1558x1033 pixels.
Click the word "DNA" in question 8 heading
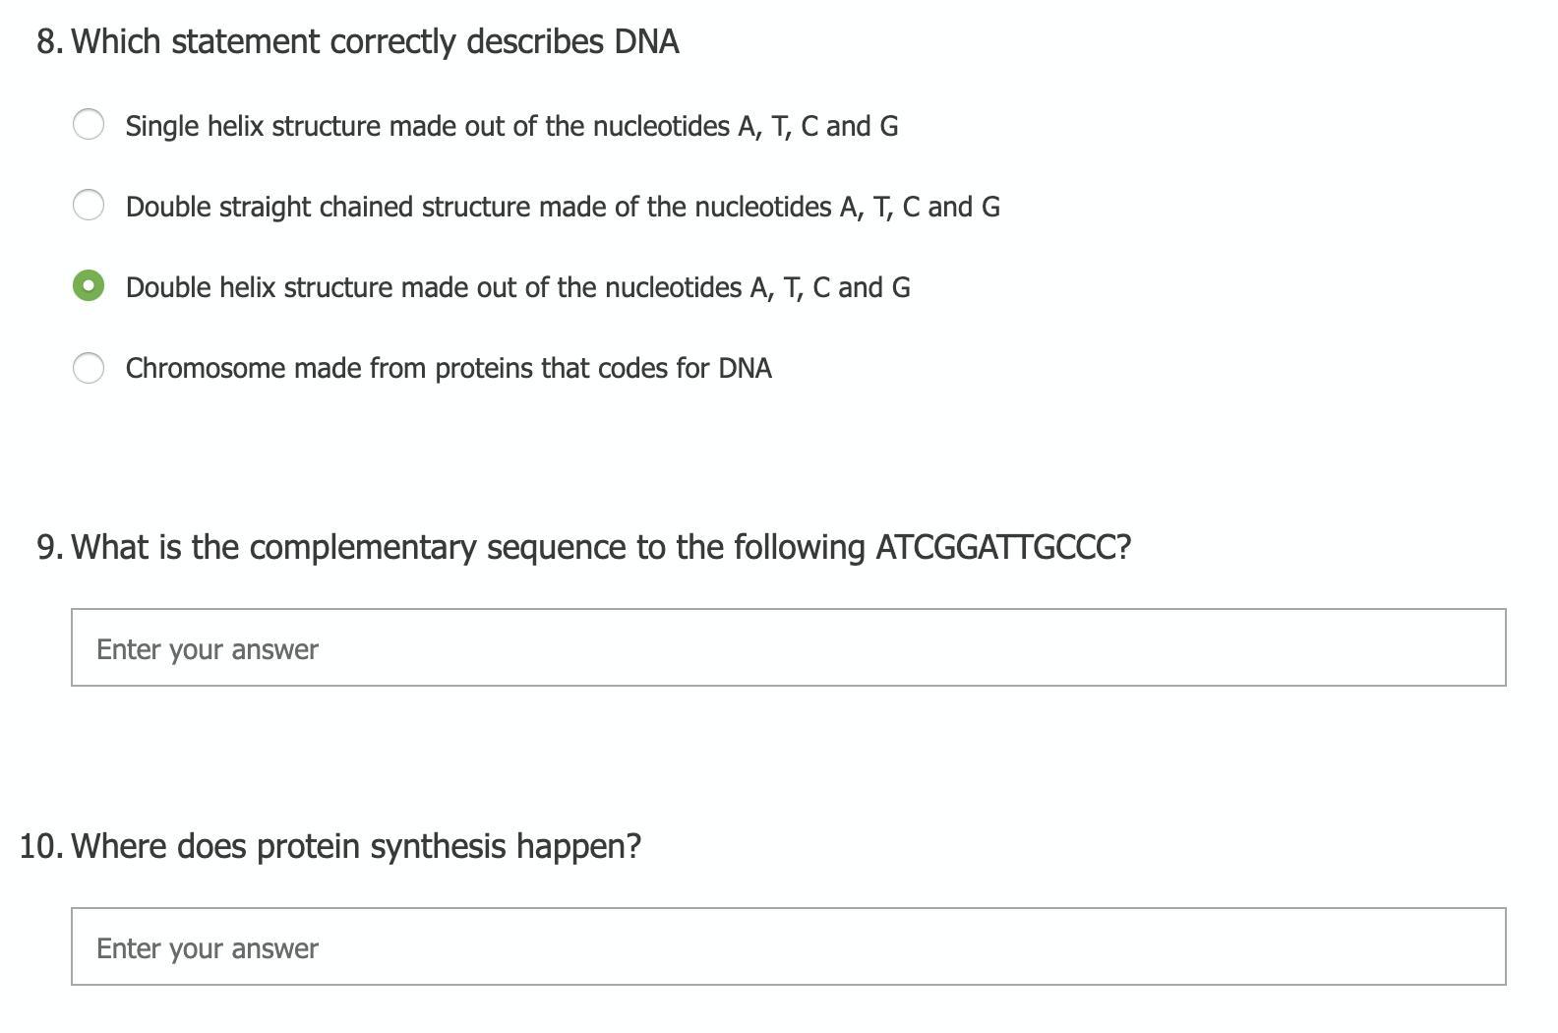pos(646,42)
